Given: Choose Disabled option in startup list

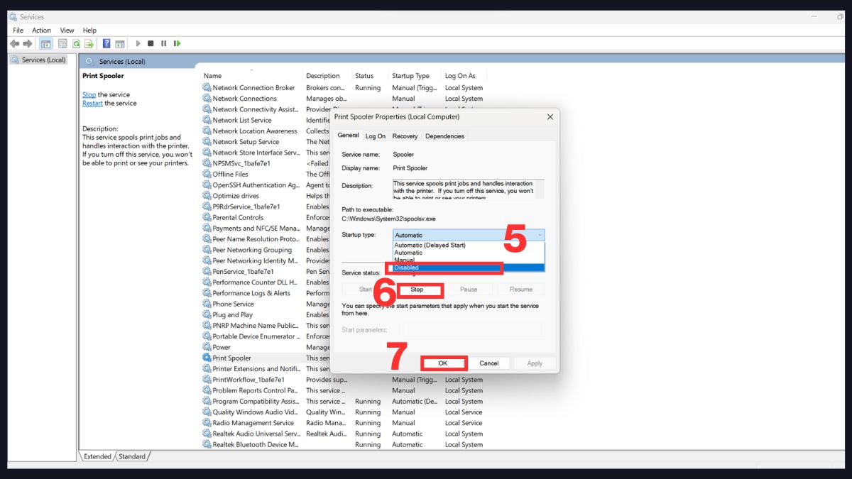Looking at the screenshot, I should click(469, 268).
